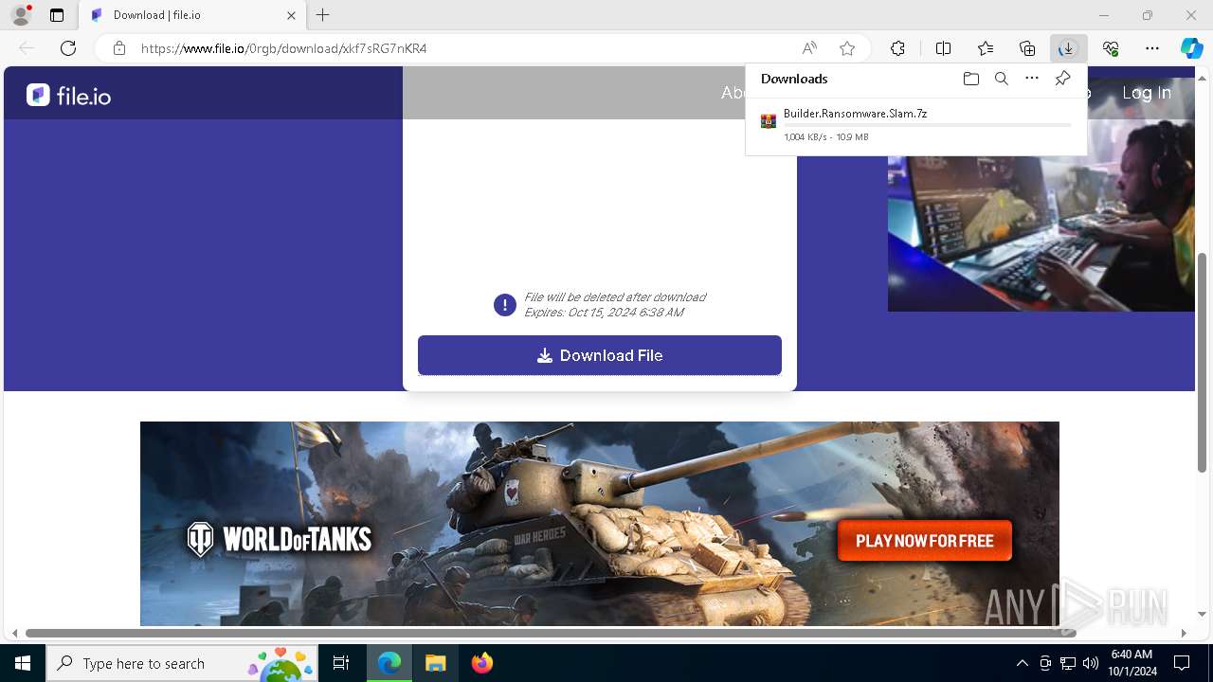Open a new tab with plus icon
1213x682 pixels.
(x=323, y=15)
